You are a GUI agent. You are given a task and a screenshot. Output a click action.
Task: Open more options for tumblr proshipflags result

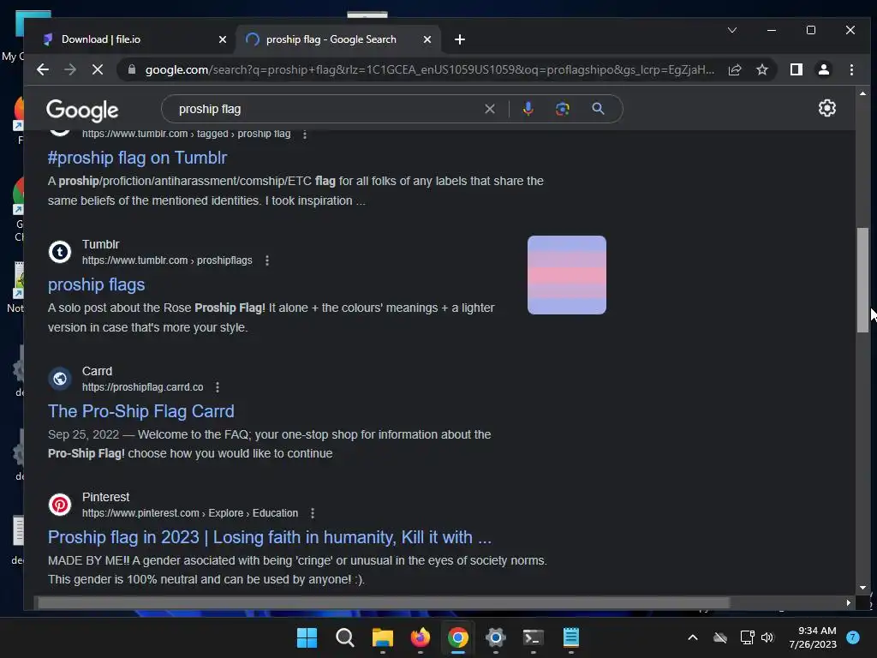[267, 260]
